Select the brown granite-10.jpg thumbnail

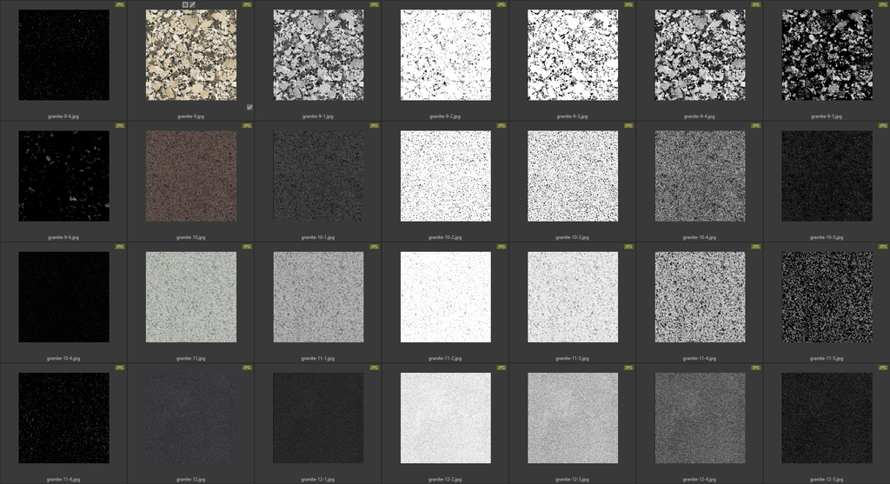[x=191, y=176]
